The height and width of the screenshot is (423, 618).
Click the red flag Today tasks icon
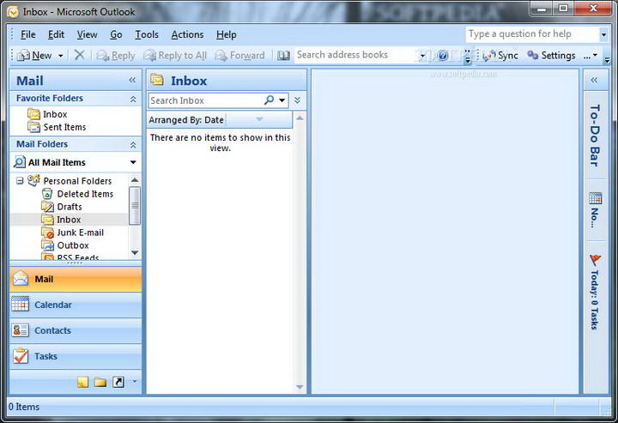(595, 260)
